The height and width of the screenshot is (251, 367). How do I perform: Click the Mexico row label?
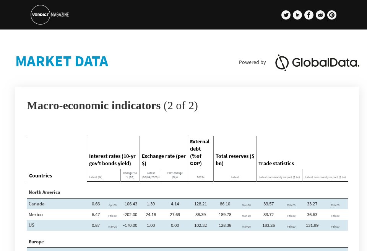36,215
